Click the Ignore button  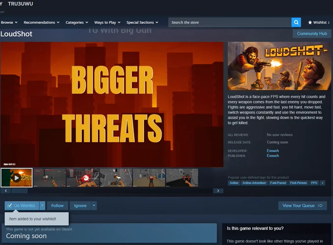tap(80, 205)
